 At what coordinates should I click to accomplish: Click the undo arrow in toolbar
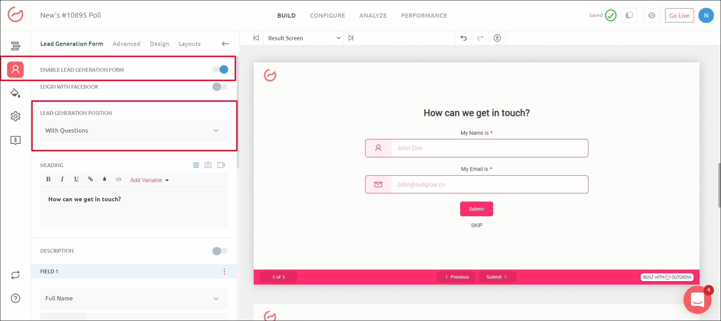(464, 38)
